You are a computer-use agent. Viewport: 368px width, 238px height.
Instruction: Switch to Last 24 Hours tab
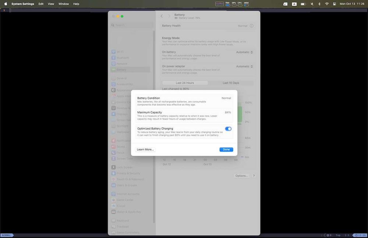tap(185, 83)
